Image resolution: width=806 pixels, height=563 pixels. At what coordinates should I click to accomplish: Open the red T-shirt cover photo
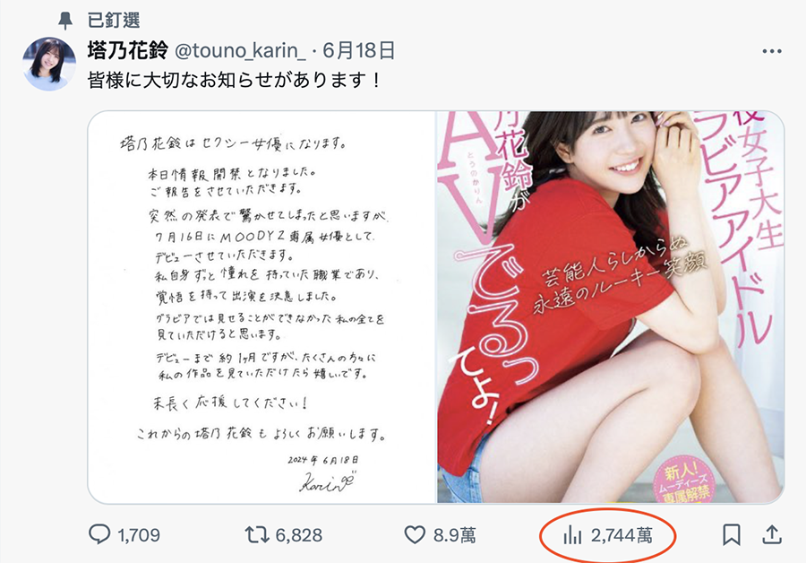pyautogui.click(x=611, y=307)
